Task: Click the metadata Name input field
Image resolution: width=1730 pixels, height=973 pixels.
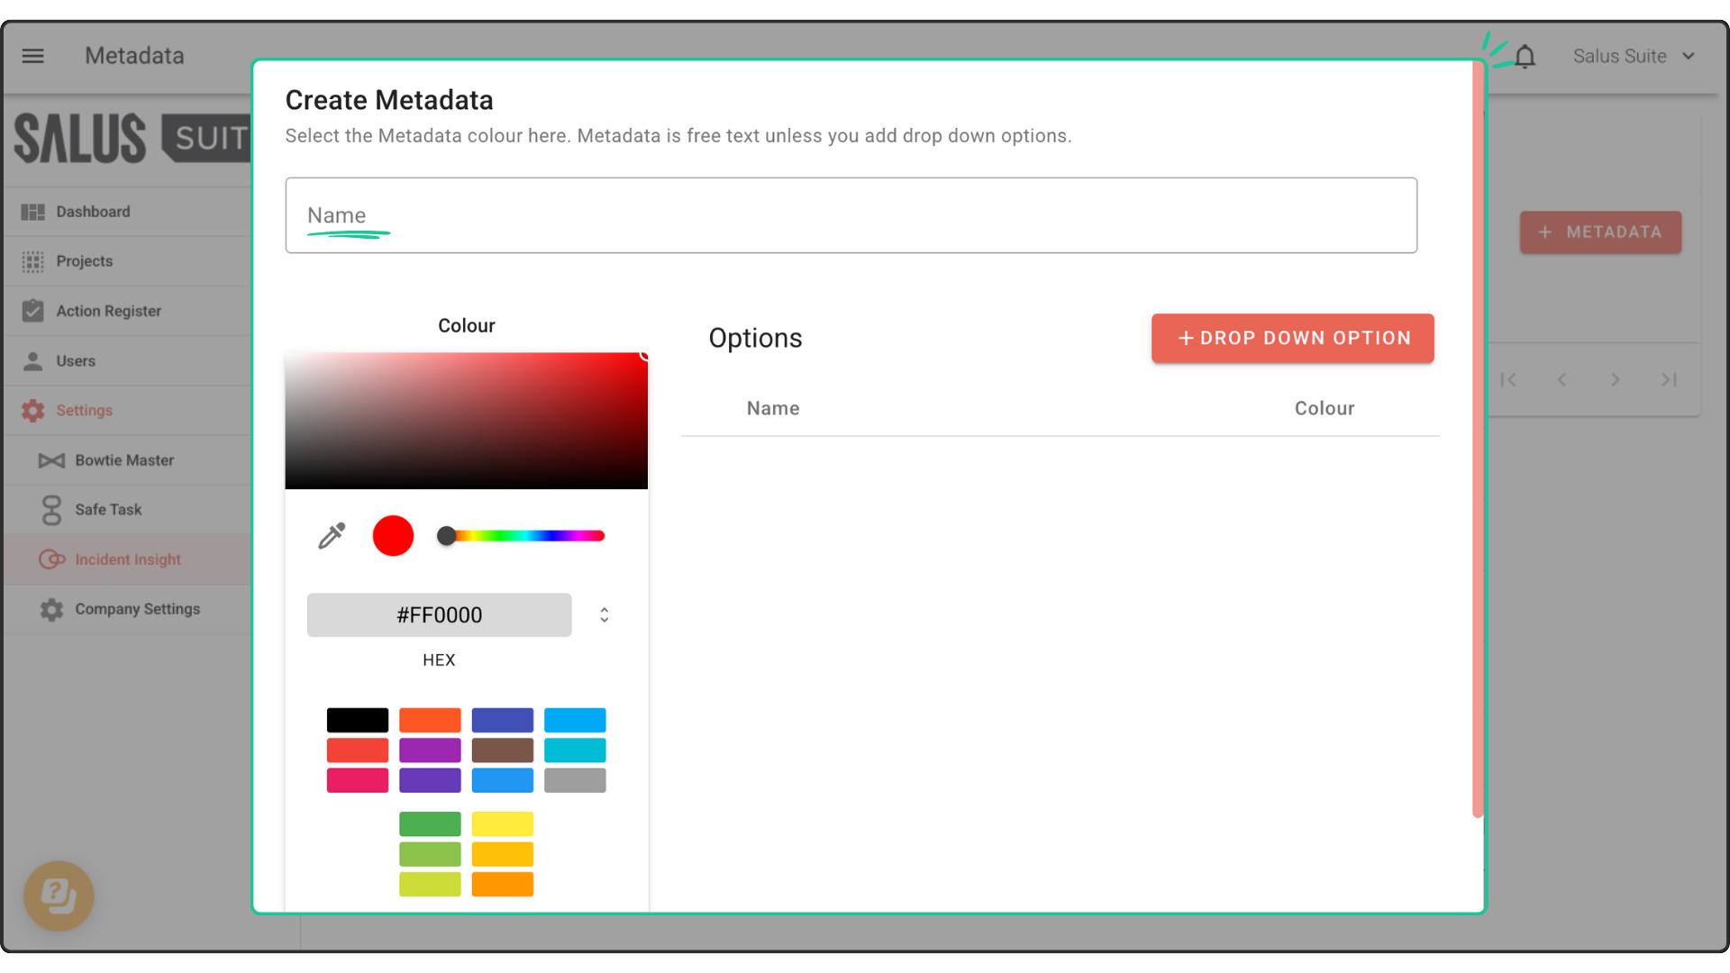Action: 851,215
